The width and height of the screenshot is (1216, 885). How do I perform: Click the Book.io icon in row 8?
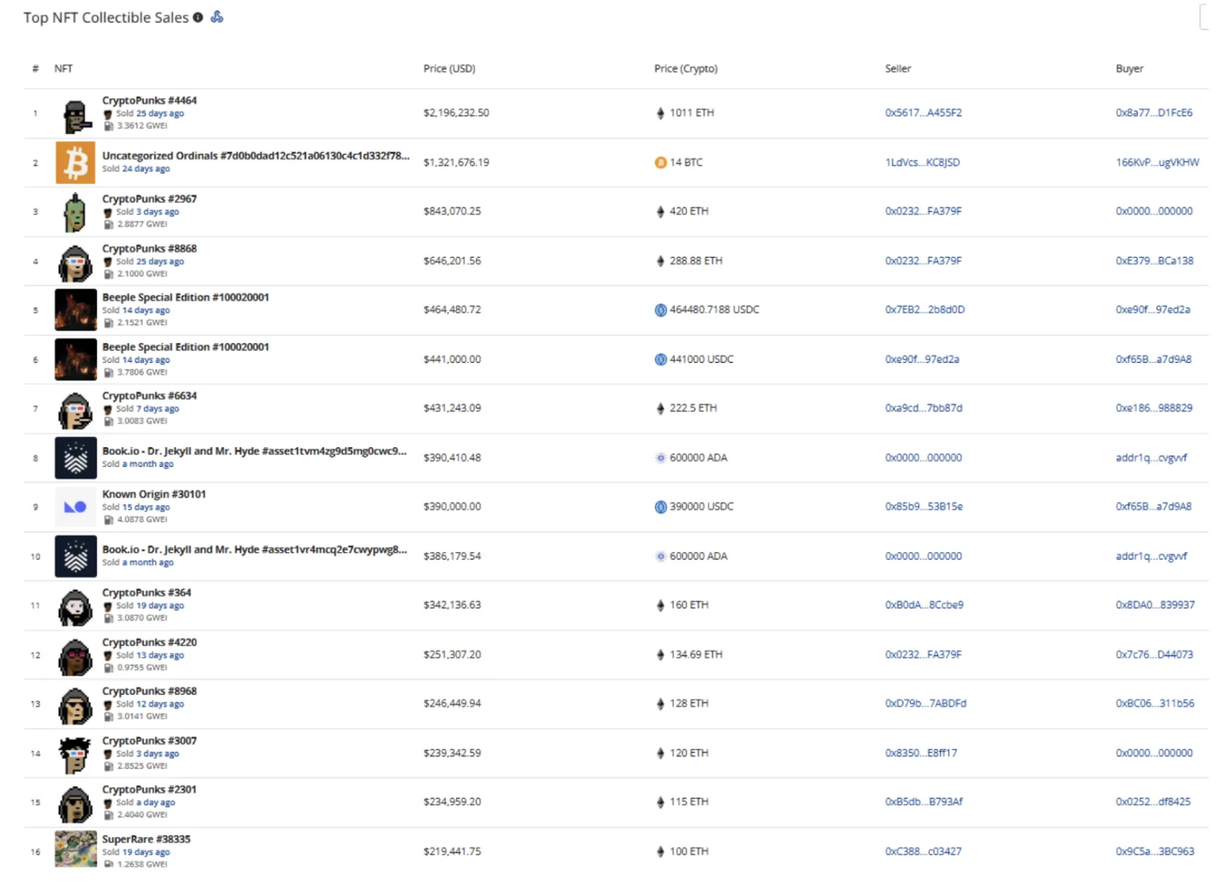(75, 458)
